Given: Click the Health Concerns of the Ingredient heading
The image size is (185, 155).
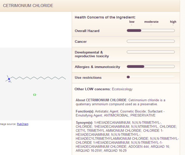Looking at the screenshot, I should 105,17.
